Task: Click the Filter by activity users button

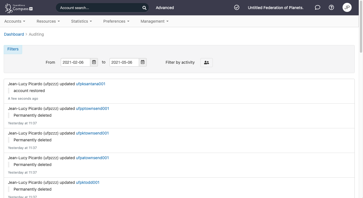Action: pos(206,63)
